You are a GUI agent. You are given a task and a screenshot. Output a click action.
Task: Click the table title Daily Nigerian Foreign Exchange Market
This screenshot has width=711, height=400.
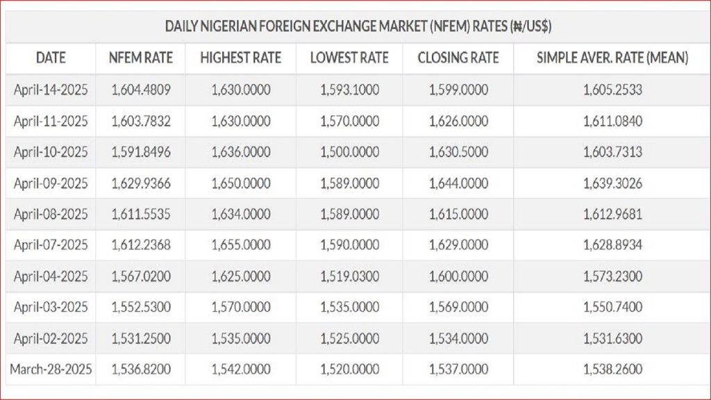click(x=358, y=27)
